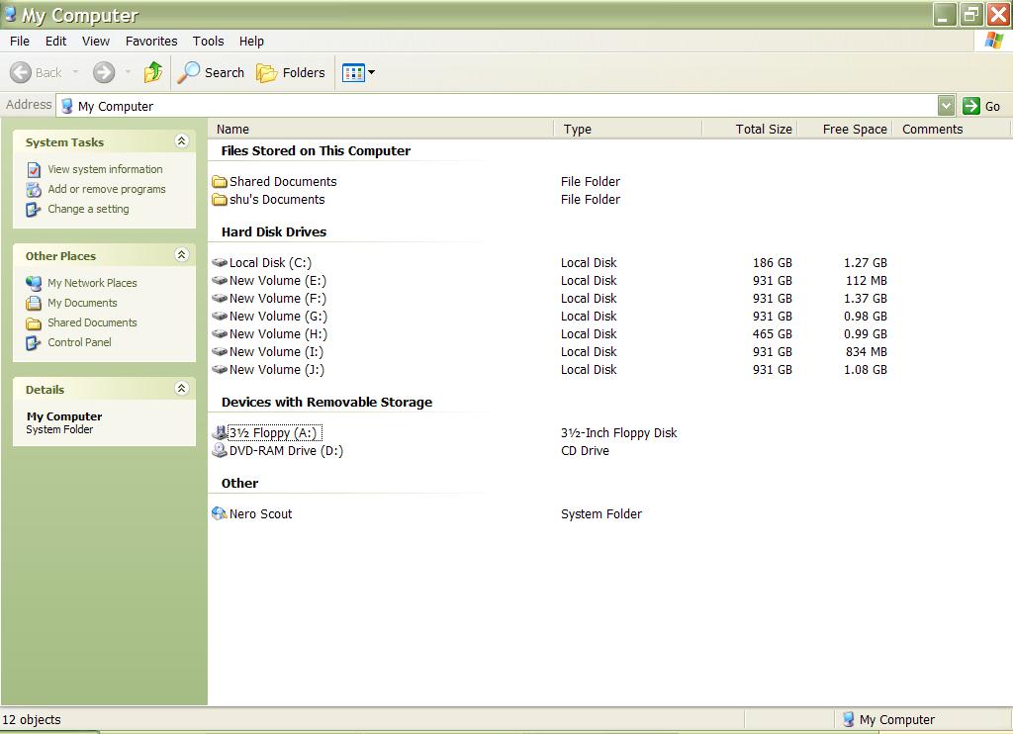Open Shared Documents in Other Places
Viewport: 1013px width, 734px height.
tap(92, 322)
